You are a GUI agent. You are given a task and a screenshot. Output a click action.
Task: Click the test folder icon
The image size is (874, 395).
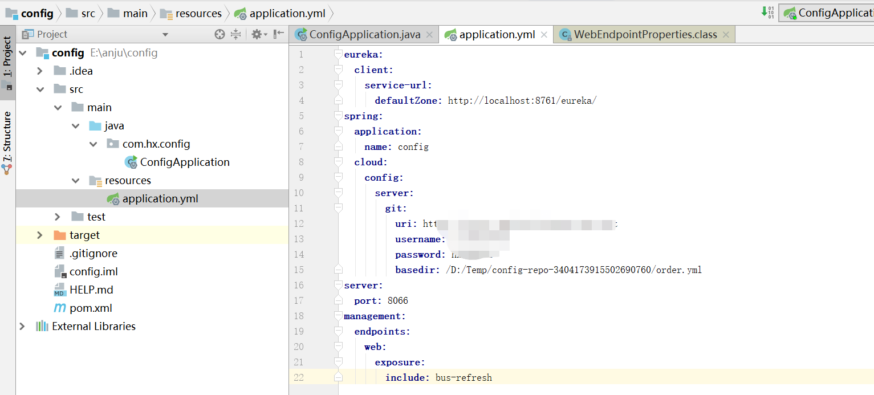(78, 217)
